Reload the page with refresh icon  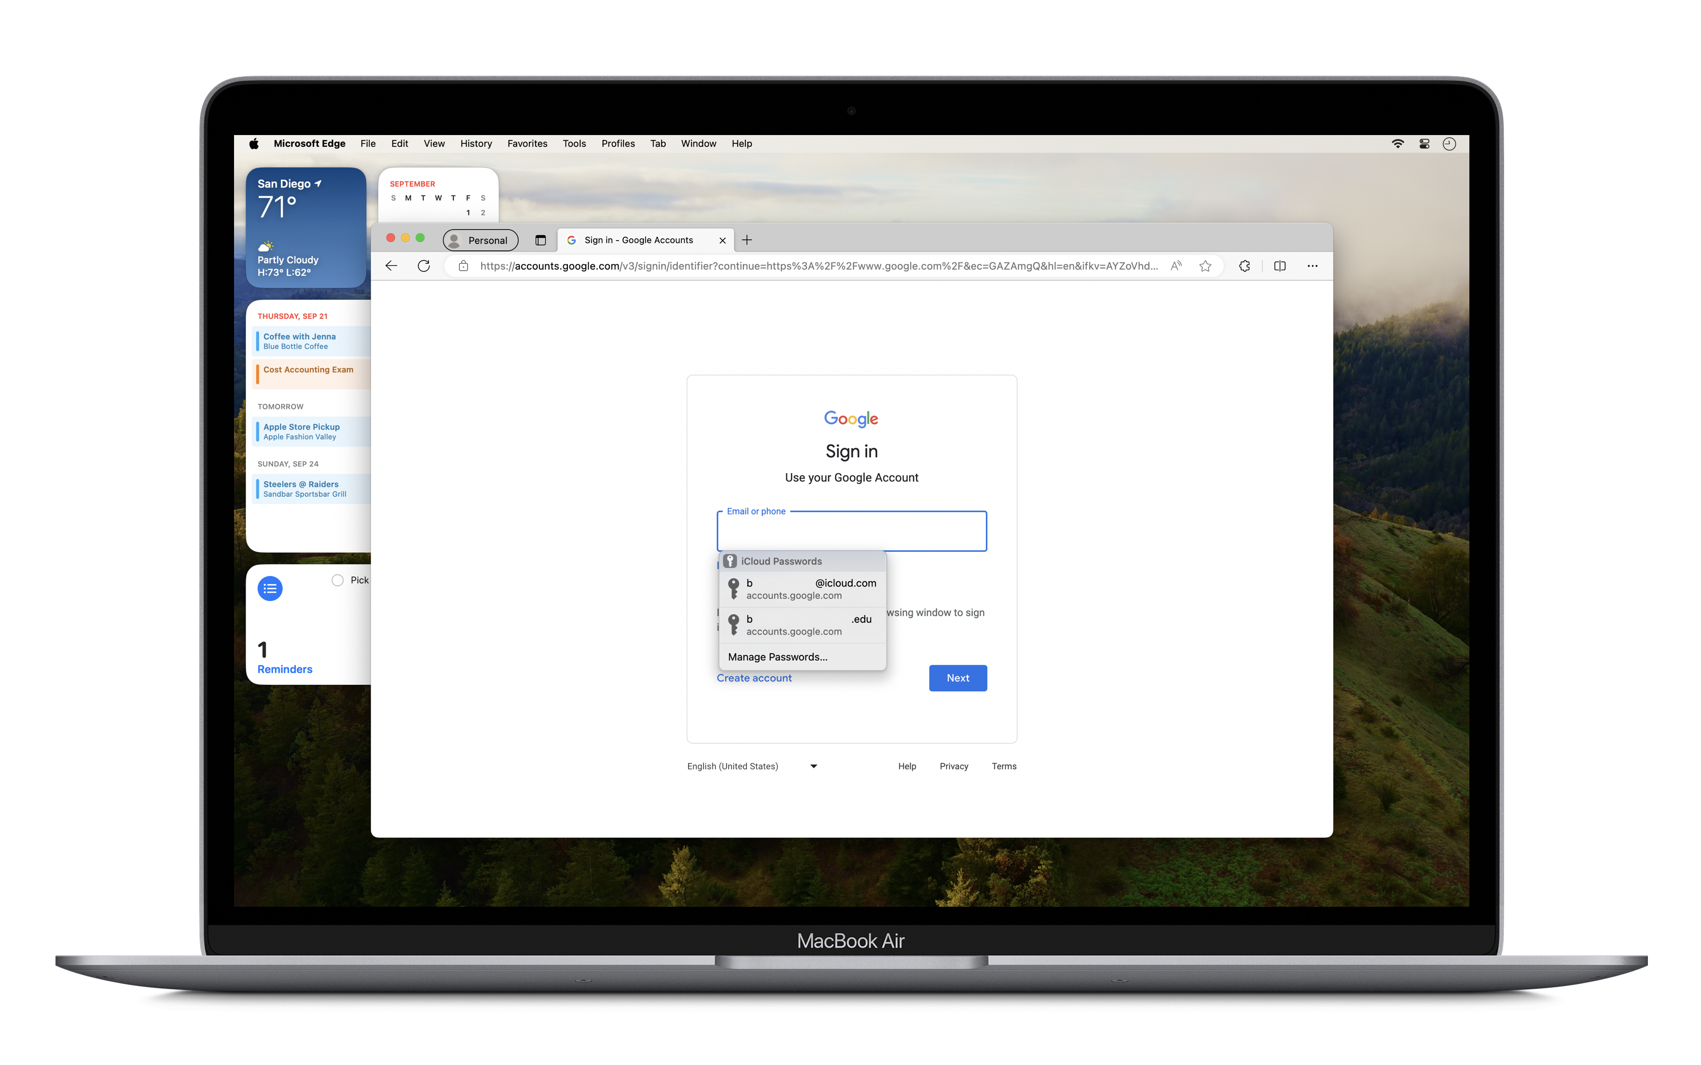[x=424, y=266]
